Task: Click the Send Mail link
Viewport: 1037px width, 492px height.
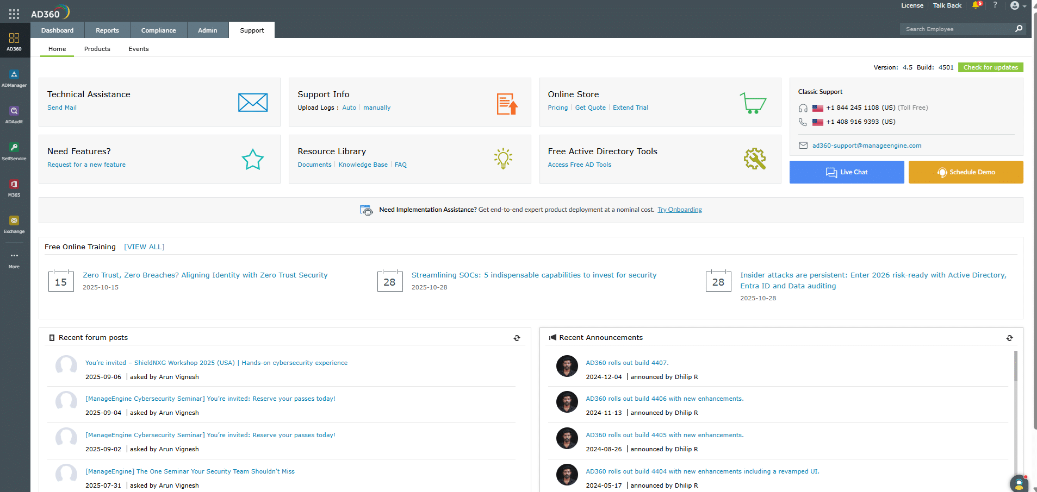Action: (x=62, y=108)
